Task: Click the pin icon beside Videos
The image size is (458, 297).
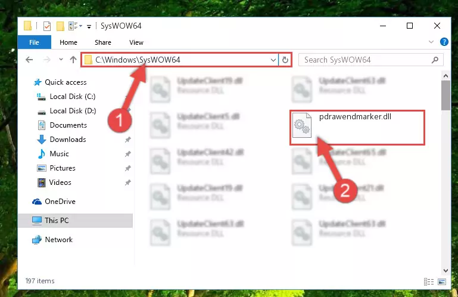Action: pyautogui.click(x=127, y=182)
